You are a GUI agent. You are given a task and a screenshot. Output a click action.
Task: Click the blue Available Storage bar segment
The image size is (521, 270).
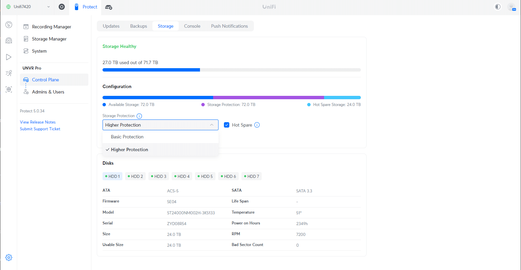click(158, 98)
